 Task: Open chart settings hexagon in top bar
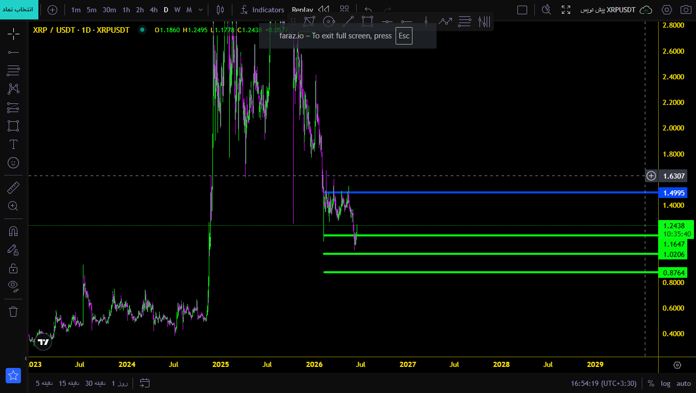[x=666, y=10]
